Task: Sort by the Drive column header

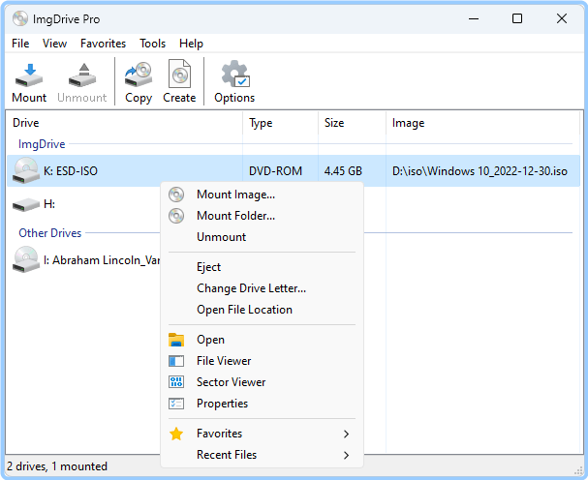Action: [x=26, y=123]
